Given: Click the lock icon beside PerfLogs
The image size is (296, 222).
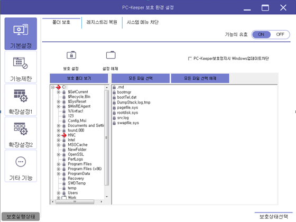Looking at the screenshot, I should [x=64, y=159].
